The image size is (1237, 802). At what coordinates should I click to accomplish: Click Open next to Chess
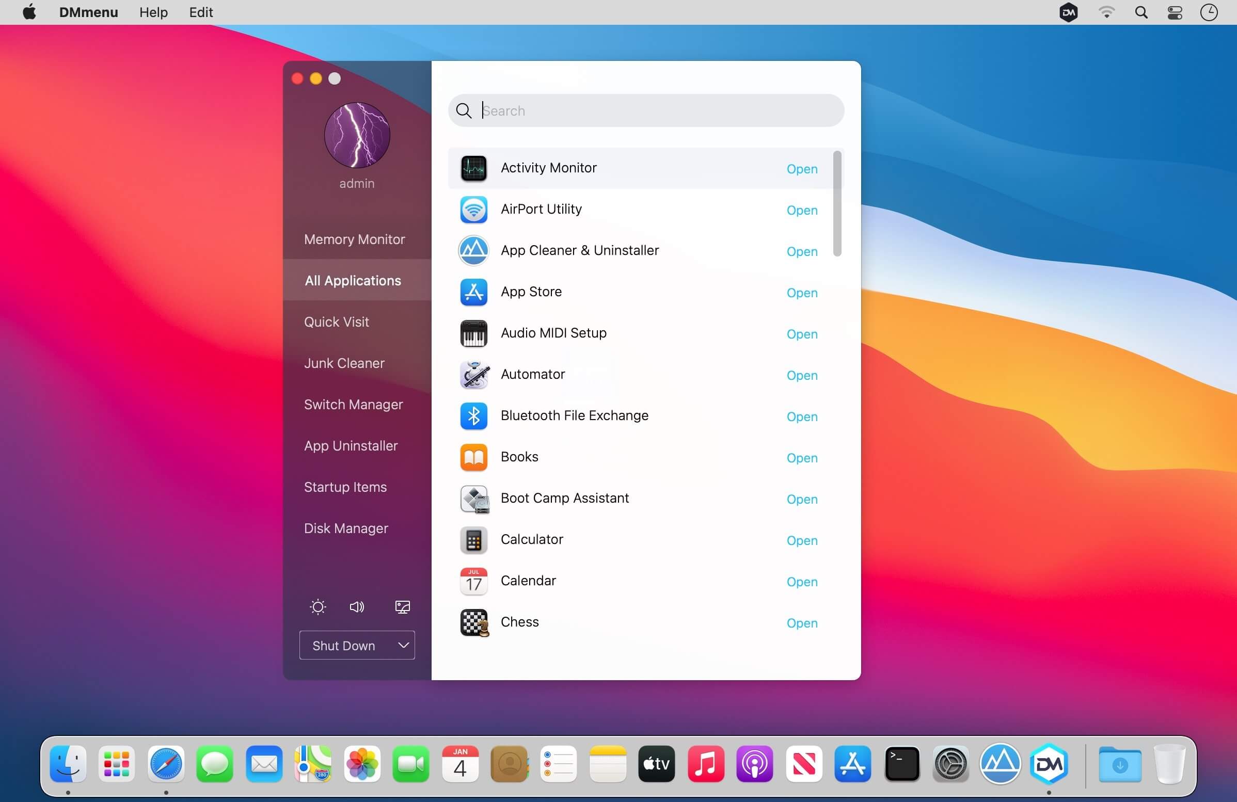pyautogui.click(x=802, y=623)
